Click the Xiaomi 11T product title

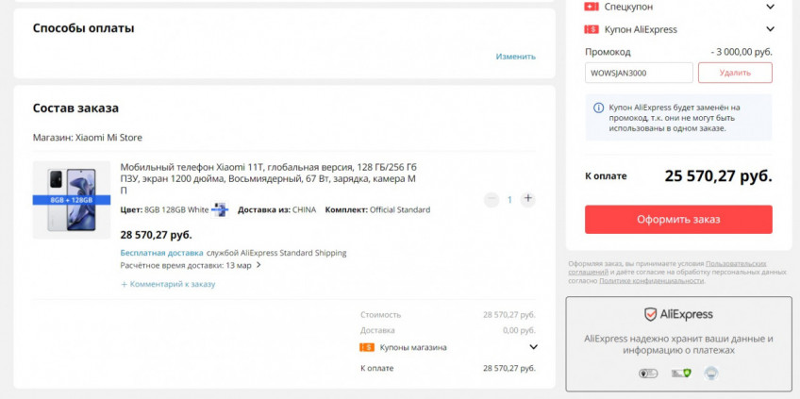(269, 178)
